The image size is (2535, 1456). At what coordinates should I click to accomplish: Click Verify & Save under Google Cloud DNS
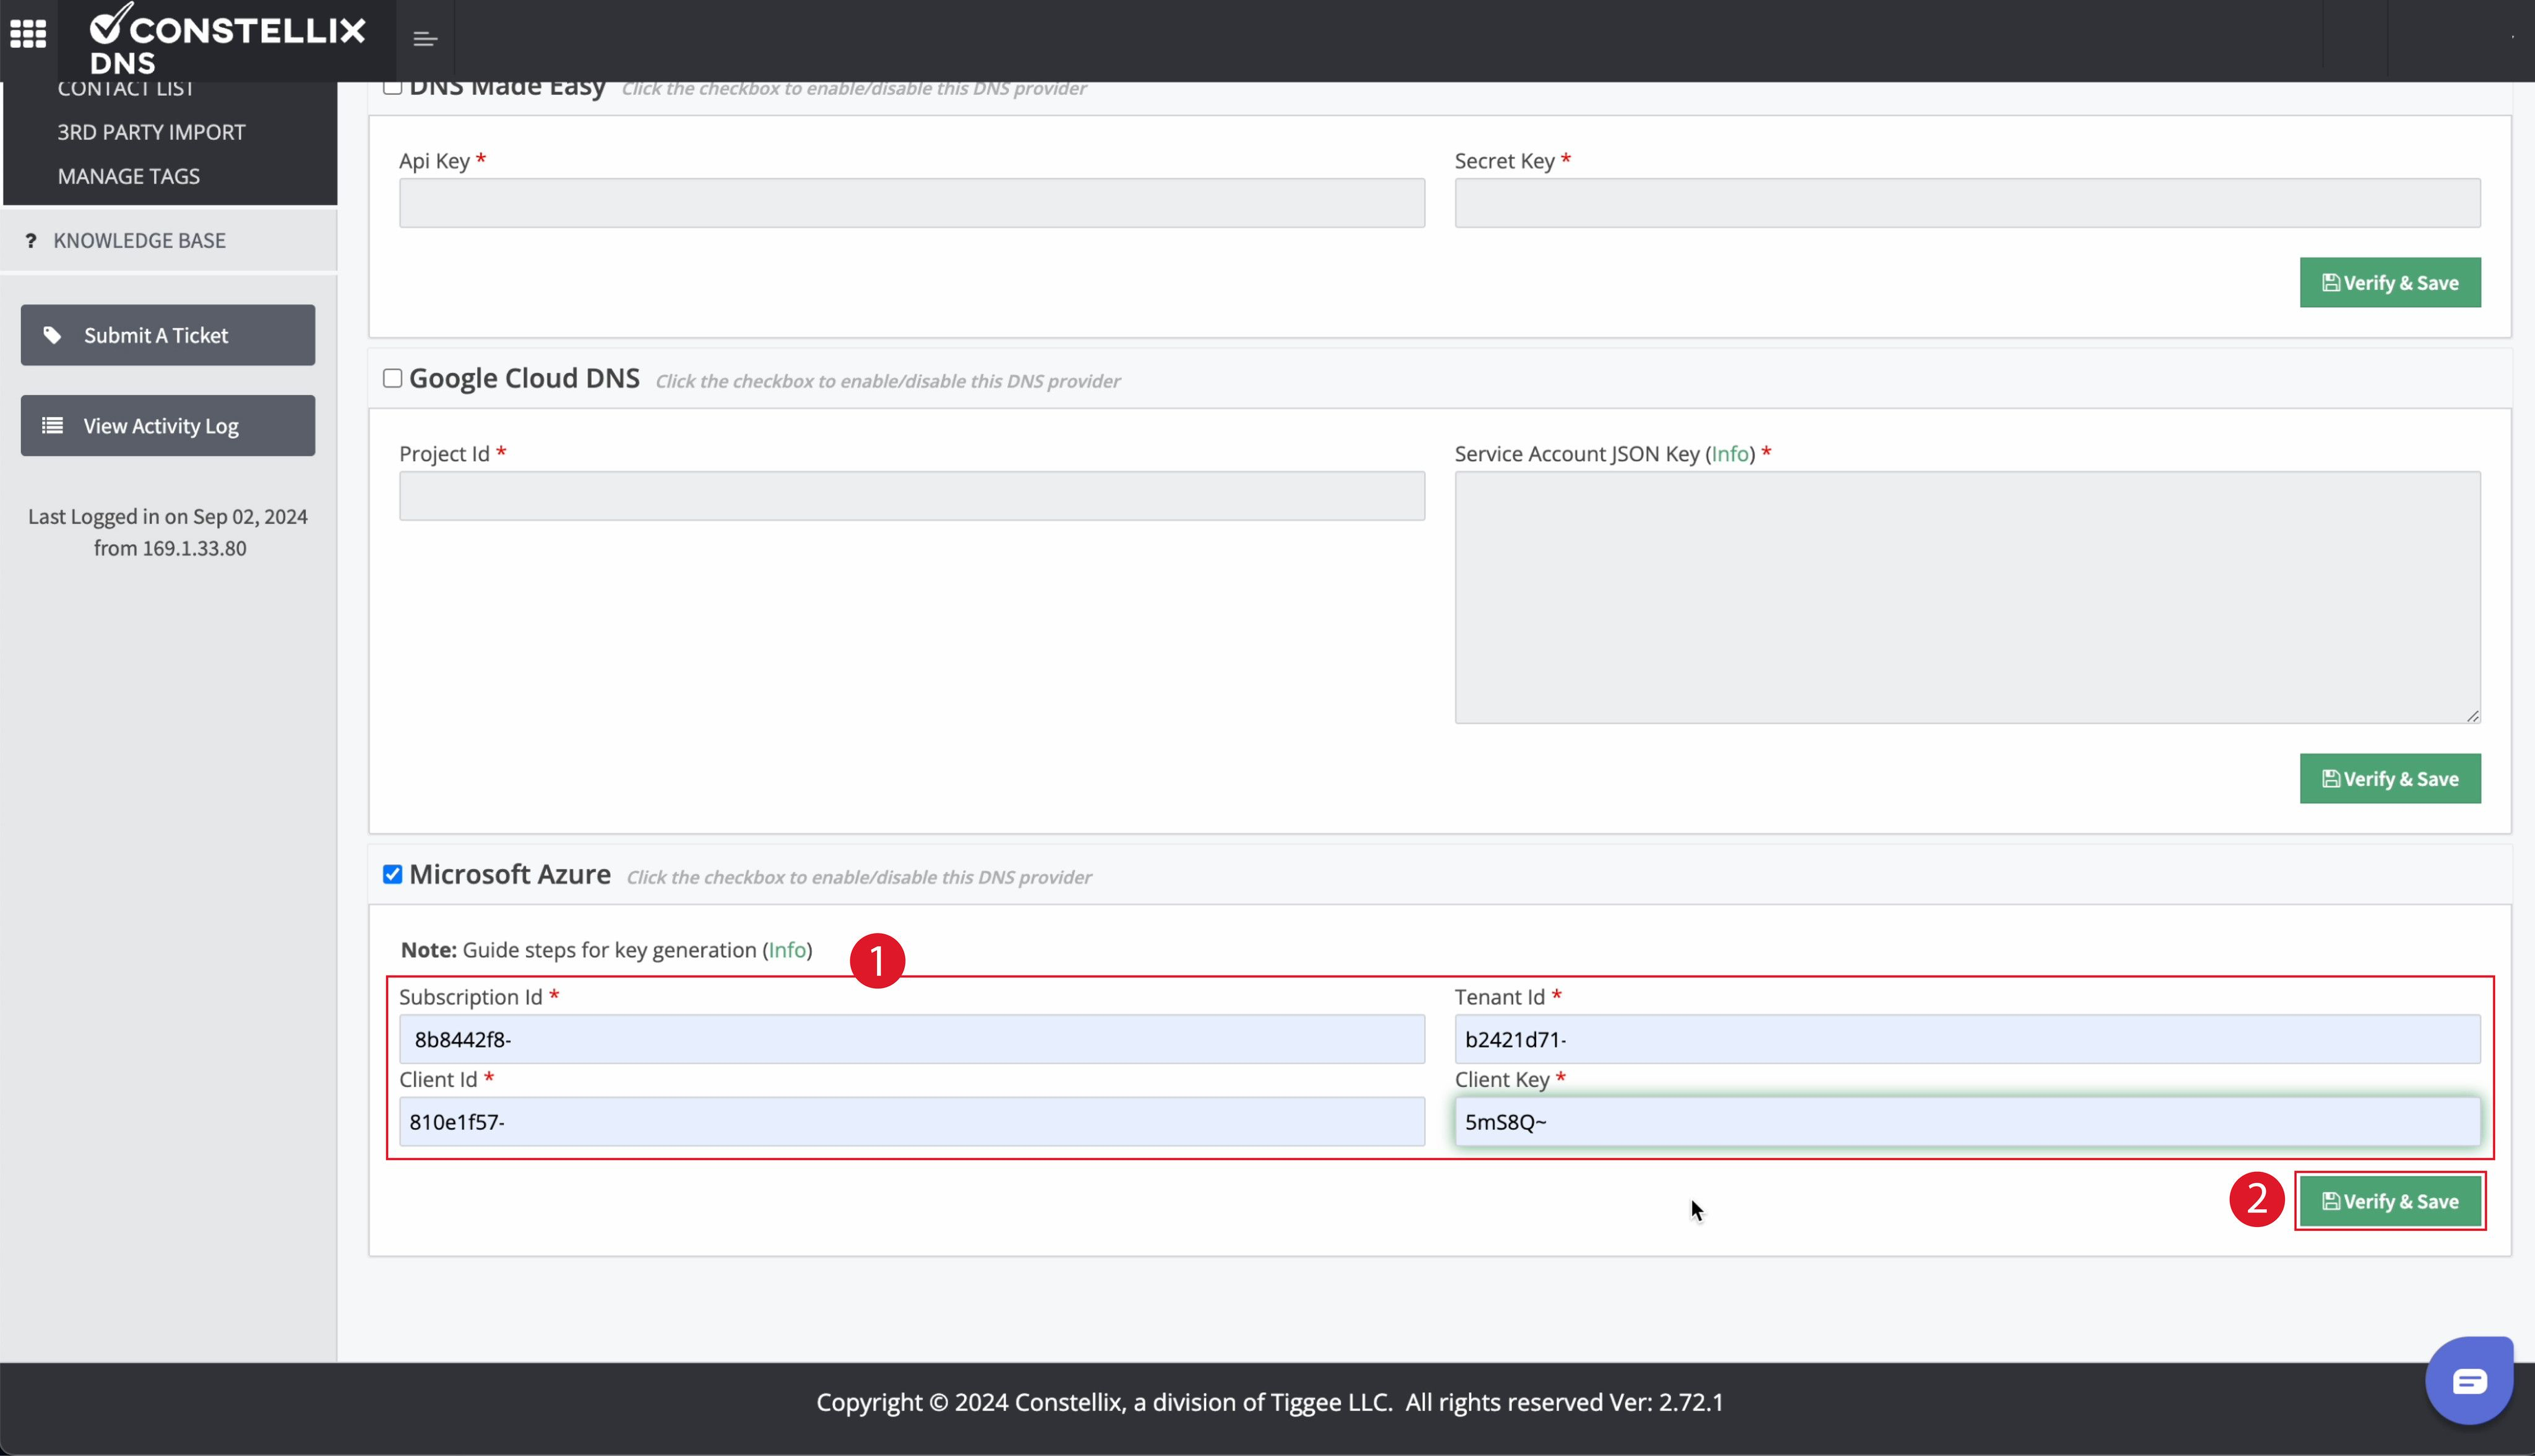(2389, 778)
